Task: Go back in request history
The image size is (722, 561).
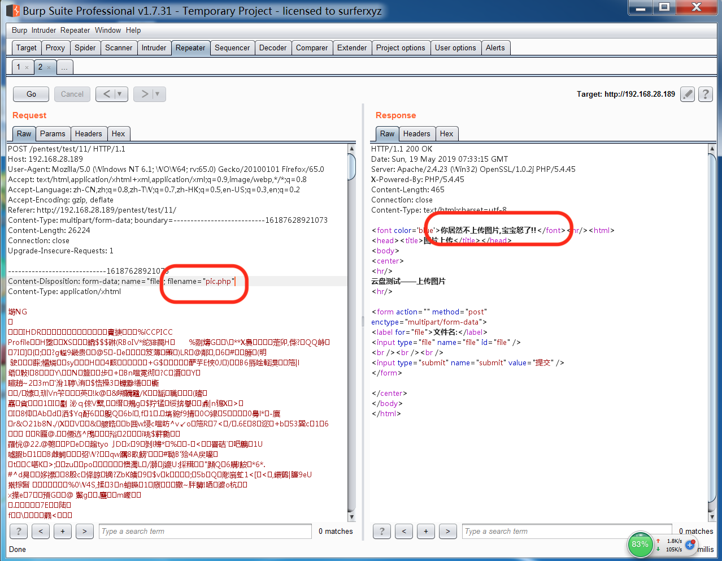Action: (107, 94)
